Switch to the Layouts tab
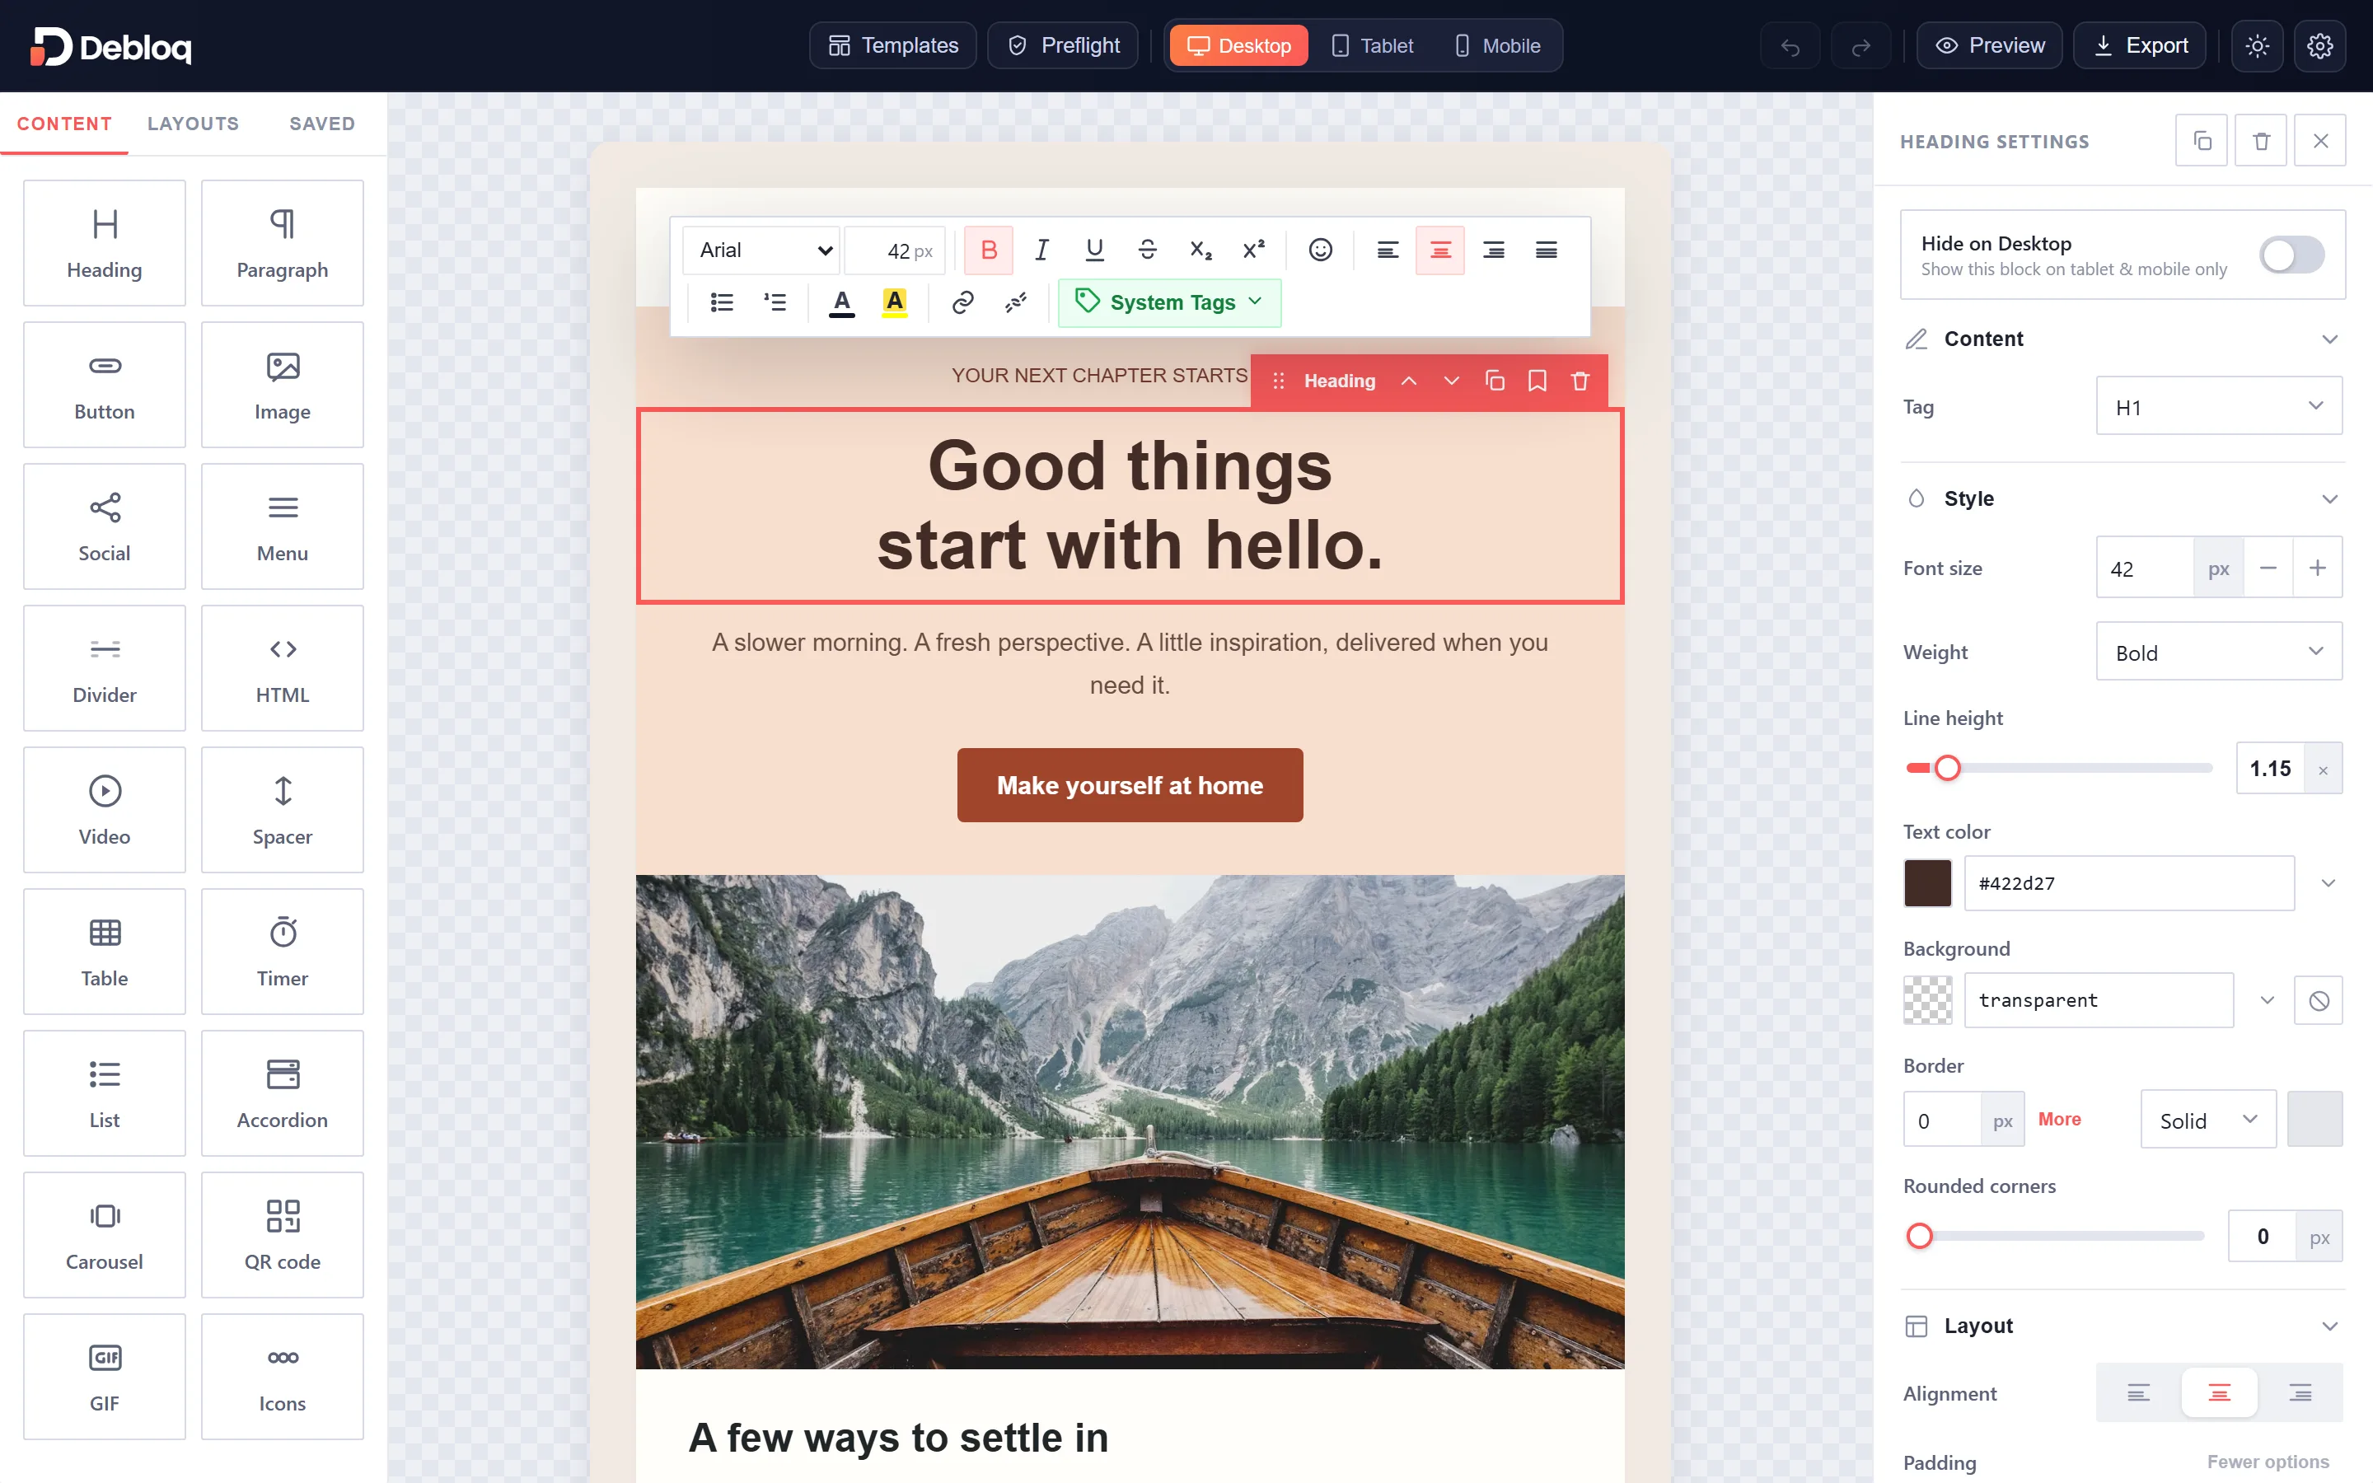Viewport: 2373px width, 1483px height. coord(193,124)
